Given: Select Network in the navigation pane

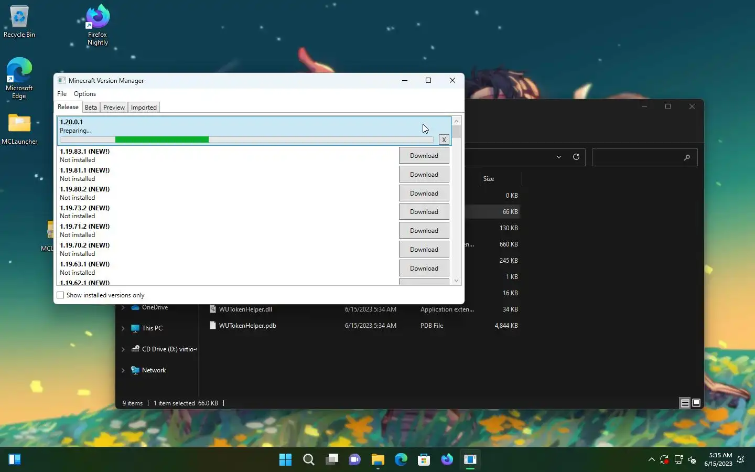Looking at the screenshot, I should (154, 370).
